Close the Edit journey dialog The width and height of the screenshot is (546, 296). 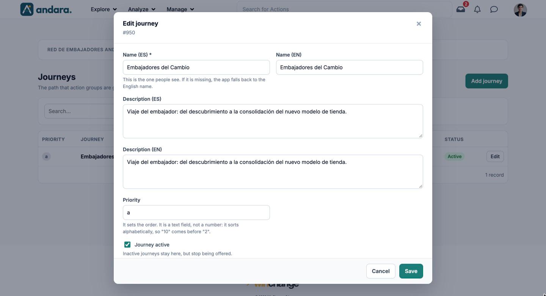[x=419, y=24]
